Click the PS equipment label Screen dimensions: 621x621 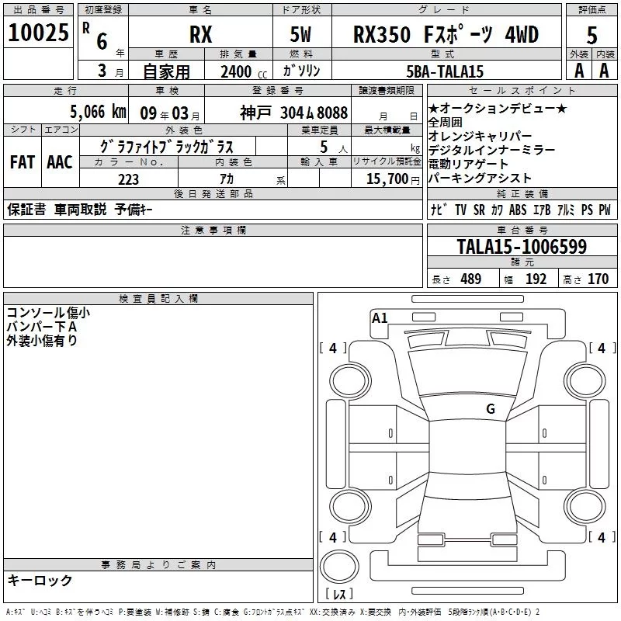pos(587,210)
